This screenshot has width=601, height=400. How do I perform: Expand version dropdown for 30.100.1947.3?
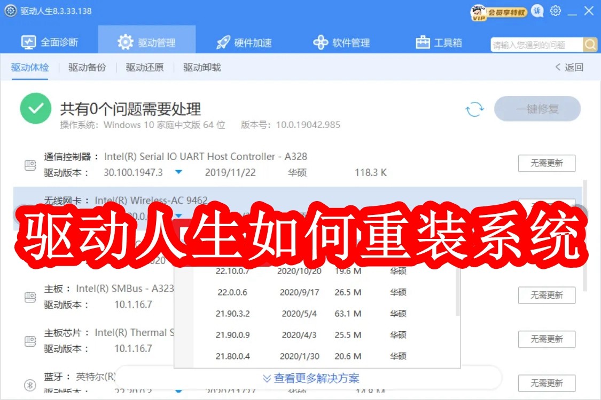(x=178, y=172)
